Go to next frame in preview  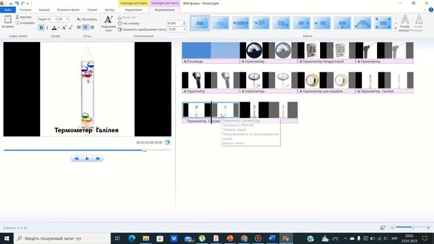[98, 159]
